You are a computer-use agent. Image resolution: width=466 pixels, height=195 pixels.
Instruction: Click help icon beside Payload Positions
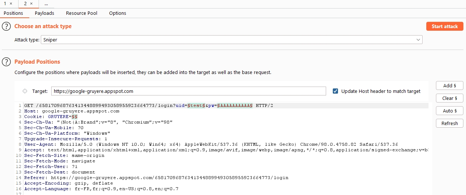[6, 62]
